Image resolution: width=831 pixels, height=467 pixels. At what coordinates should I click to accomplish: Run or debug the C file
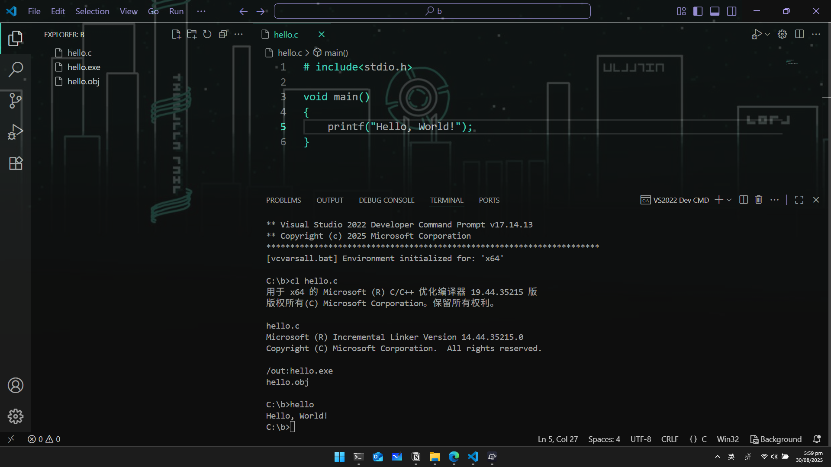pyautogui.click(x=757, y=34)
